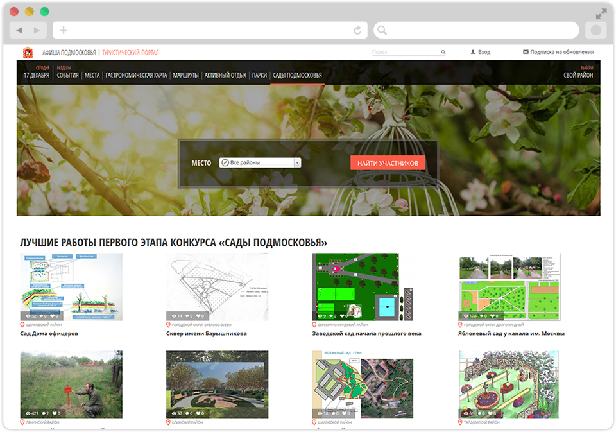This screenshot has height=432, width=616.
Task: Open the Разделы События menu item
Action: [67, 75]
